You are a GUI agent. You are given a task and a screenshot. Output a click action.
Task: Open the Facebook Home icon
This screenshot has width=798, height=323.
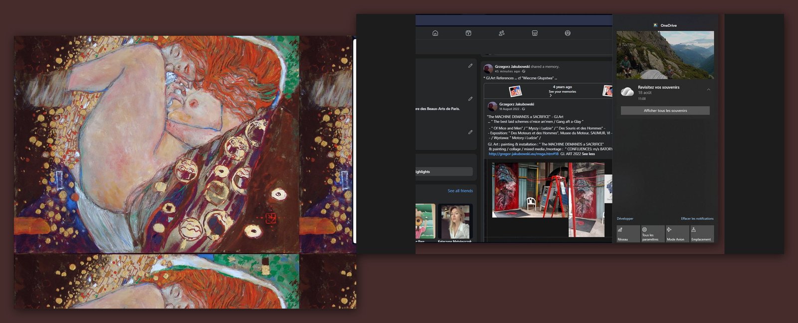(x=435, y=33)
